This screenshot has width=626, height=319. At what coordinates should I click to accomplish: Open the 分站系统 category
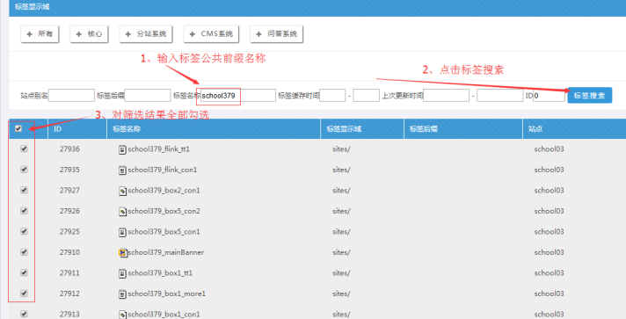[146, 34]
